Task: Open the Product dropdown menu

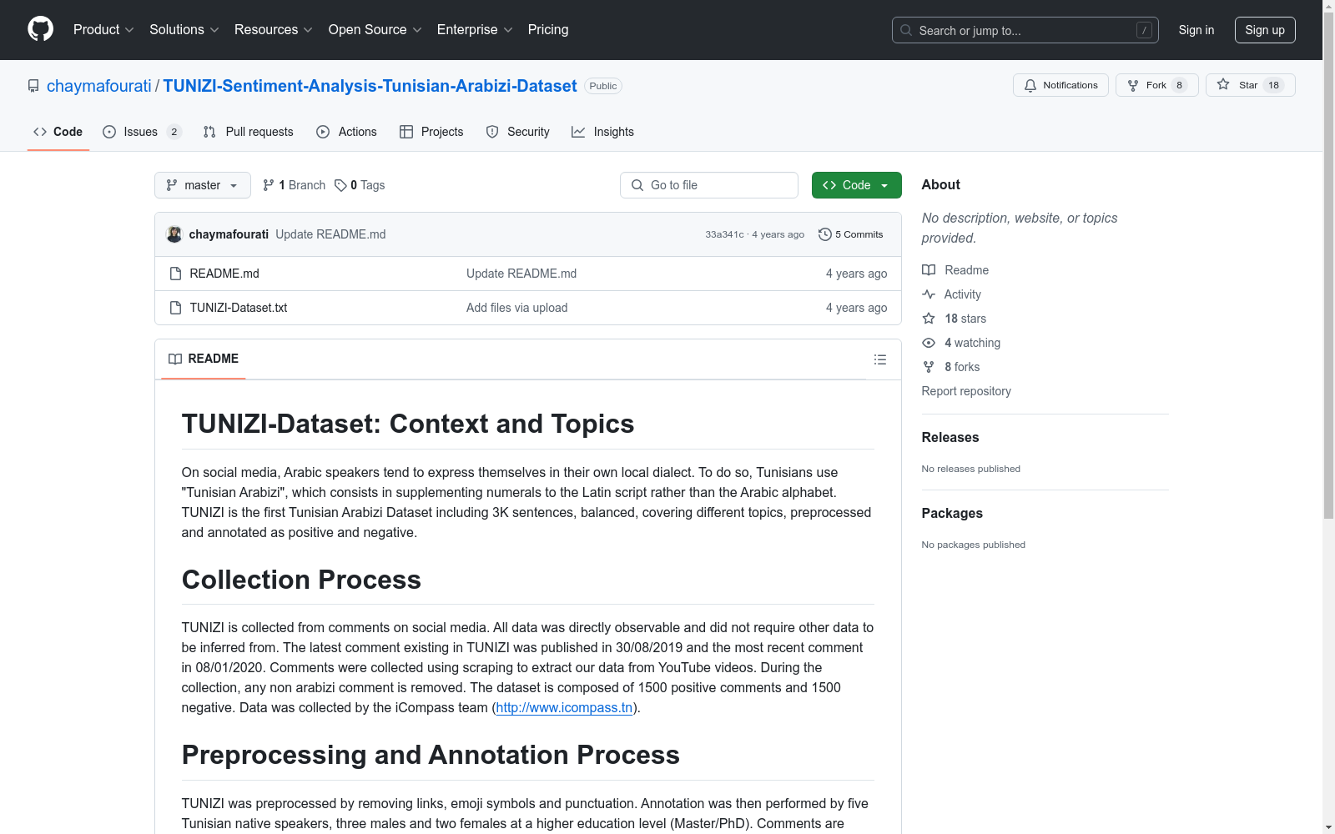Action: [103, 30]
